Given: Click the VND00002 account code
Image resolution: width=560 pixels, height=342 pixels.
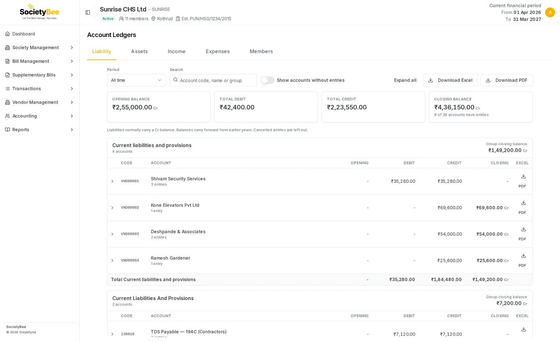Looking at the screenshot, I should pyautogui.click(x=130, y=208).
